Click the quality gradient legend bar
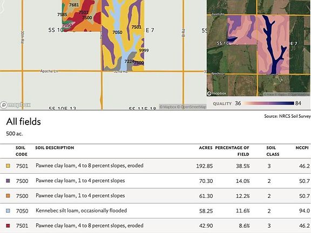311x233 pixels. pos(268,103)
